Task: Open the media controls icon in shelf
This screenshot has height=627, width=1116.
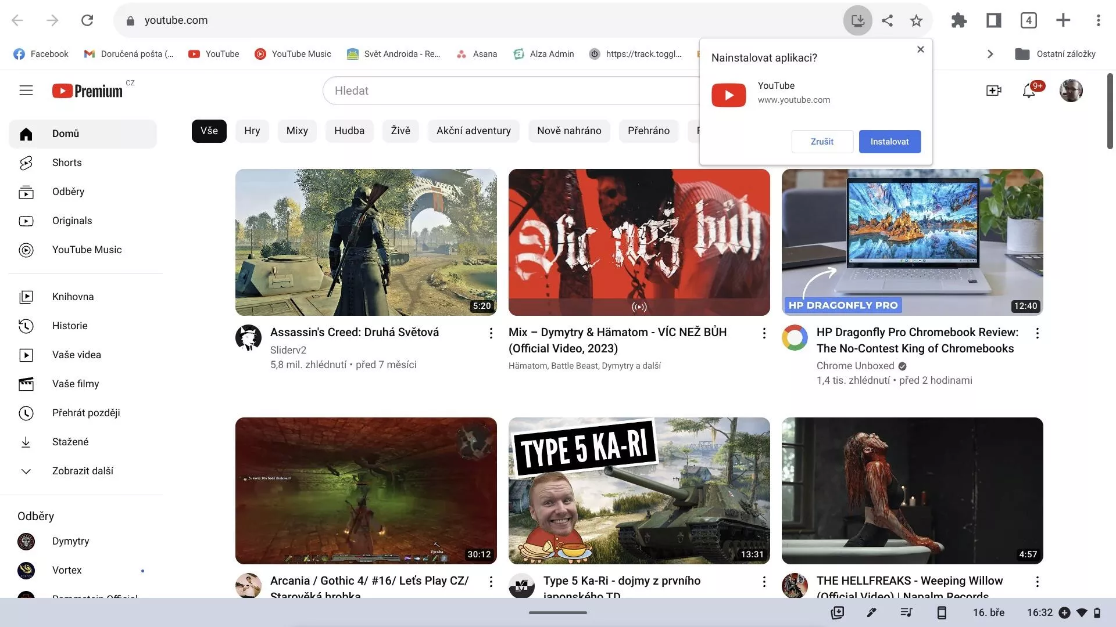Action: [906, 612]
